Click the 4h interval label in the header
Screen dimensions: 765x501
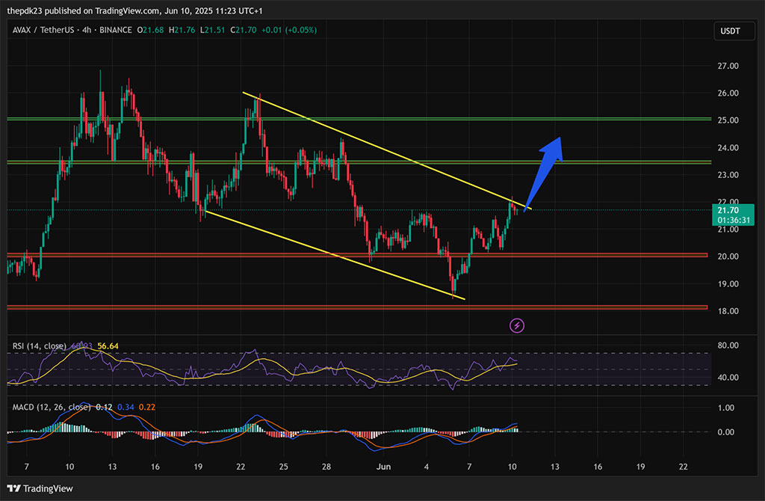pyautogui.click(x=87, y=30)
